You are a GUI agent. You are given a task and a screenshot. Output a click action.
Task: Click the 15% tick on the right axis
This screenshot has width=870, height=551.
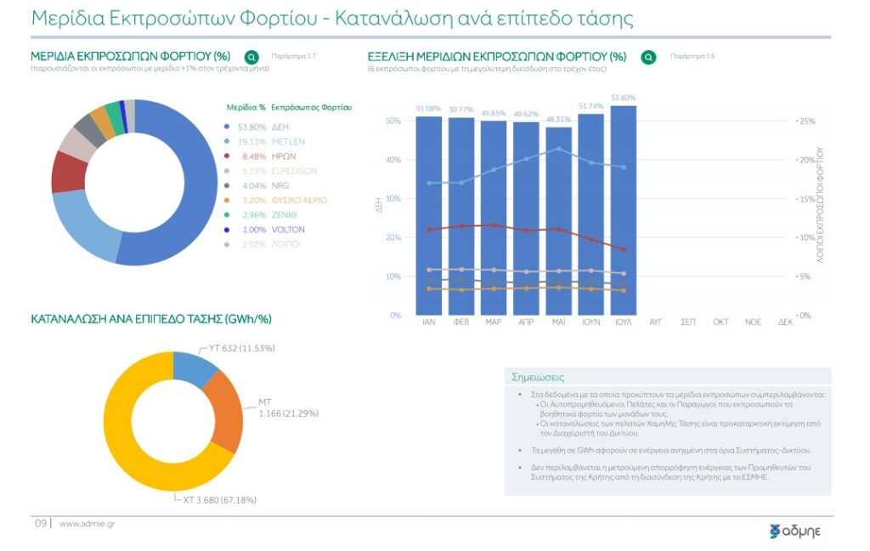[x=806, y=199]
